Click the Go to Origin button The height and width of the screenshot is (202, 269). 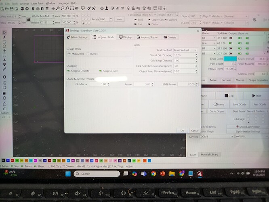pos(216,111)
